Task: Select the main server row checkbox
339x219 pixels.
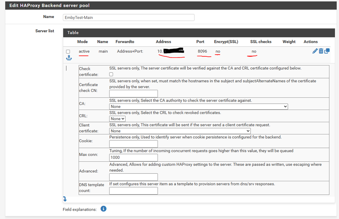Action: pos(68,52)
